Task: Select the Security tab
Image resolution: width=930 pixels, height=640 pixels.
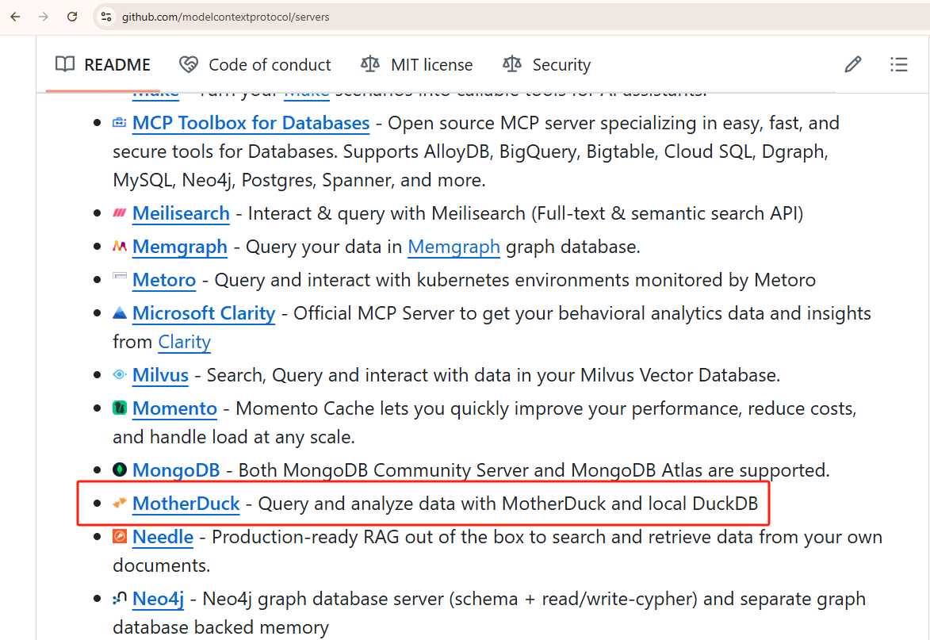Action: point(546,65)
